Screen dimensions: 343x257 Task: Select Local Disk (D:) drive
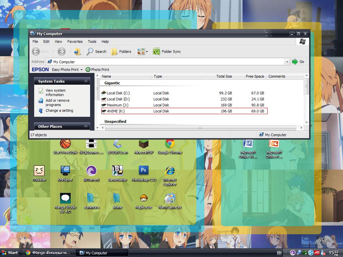(118, 99)
